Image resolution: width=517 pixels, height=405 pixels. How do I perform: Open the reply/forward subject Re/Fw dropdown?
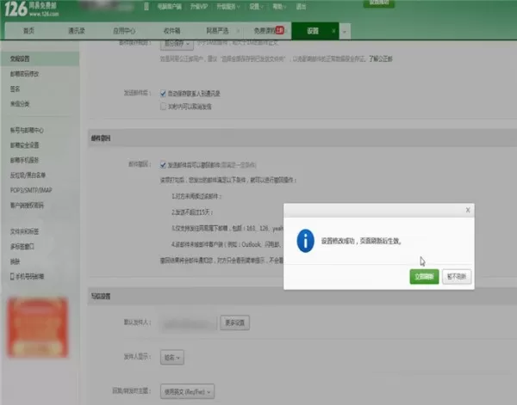point(187,392)
